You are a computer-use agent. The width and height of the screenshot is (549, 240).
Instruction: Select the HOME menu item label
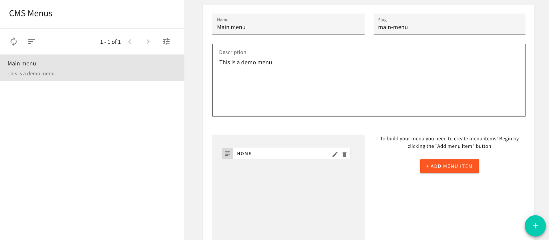click(x=244, y=154)
